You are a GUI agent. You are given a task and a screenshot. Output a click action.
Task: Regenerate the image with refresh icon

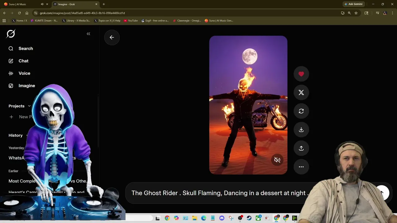point(301,111)
